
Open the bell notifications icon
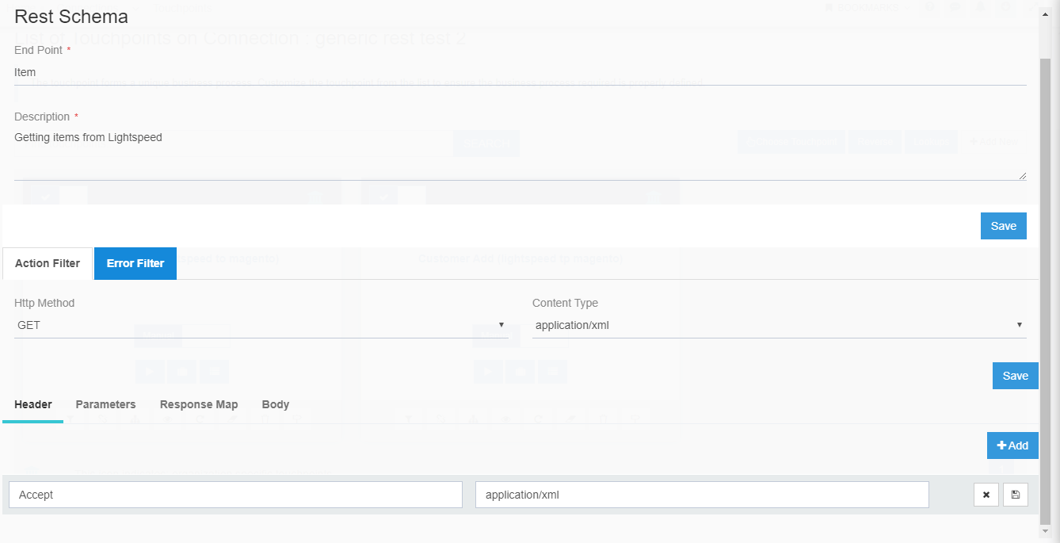coord(981,7)
